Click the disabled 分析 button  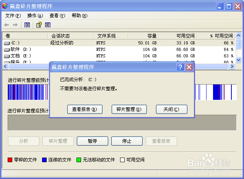coord(24,141)
